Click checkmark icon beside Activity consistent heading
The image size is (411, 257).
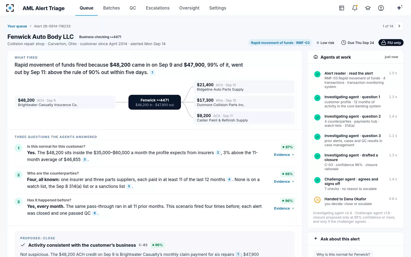pyautogui.click(x=23, y=245)
